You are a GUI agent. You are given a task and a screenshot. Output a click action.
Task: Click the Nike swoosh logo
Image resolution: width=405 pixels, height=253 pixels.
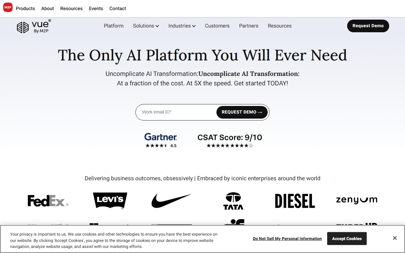171,201
